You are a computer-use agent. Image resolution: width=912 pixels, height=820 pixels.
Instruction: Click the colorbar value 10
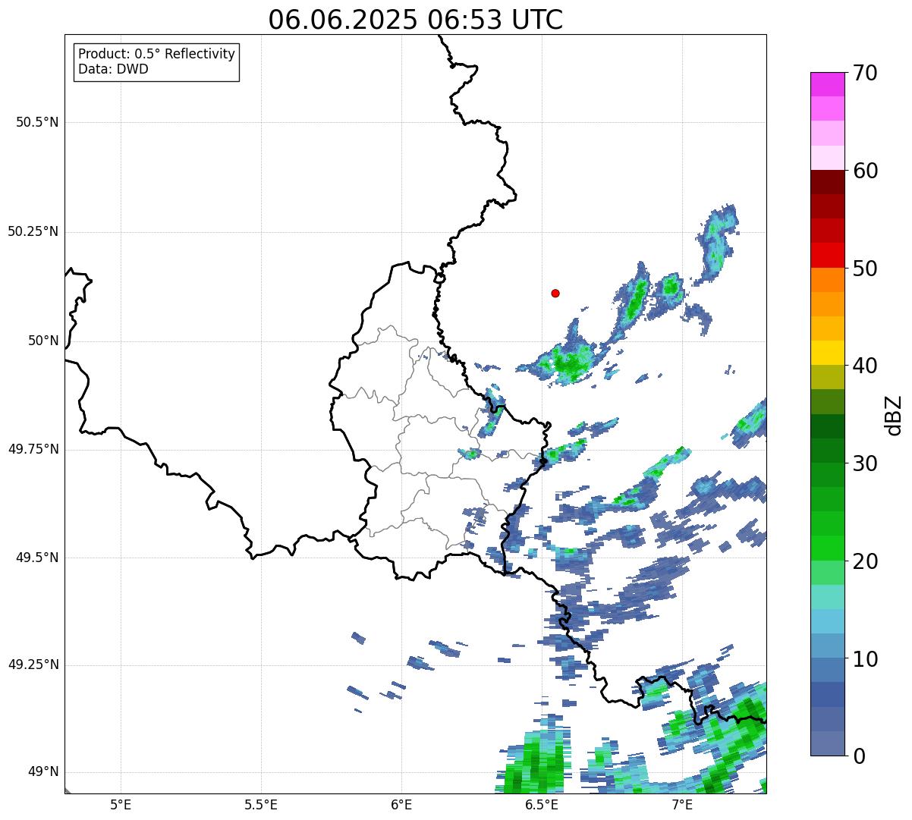(x=865, y=659)
